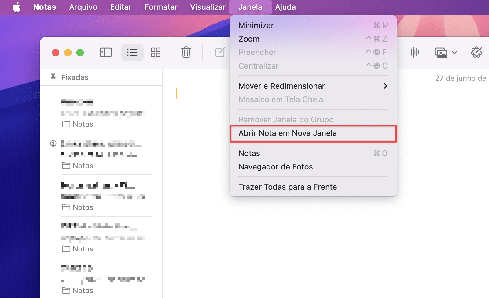Create a new note with compose icon

coord(220,52)
